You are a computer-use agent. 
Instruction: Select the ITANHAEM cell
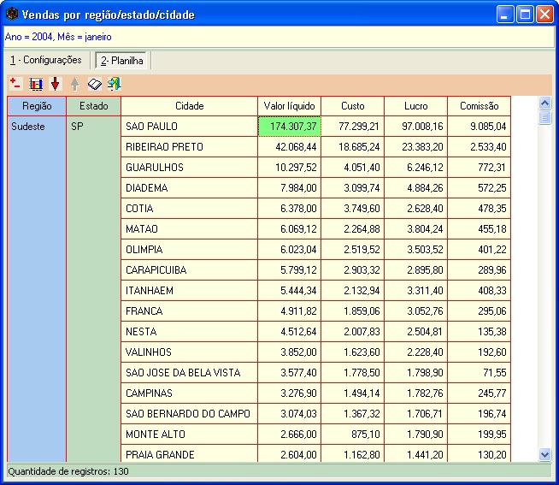coord(189,291)
